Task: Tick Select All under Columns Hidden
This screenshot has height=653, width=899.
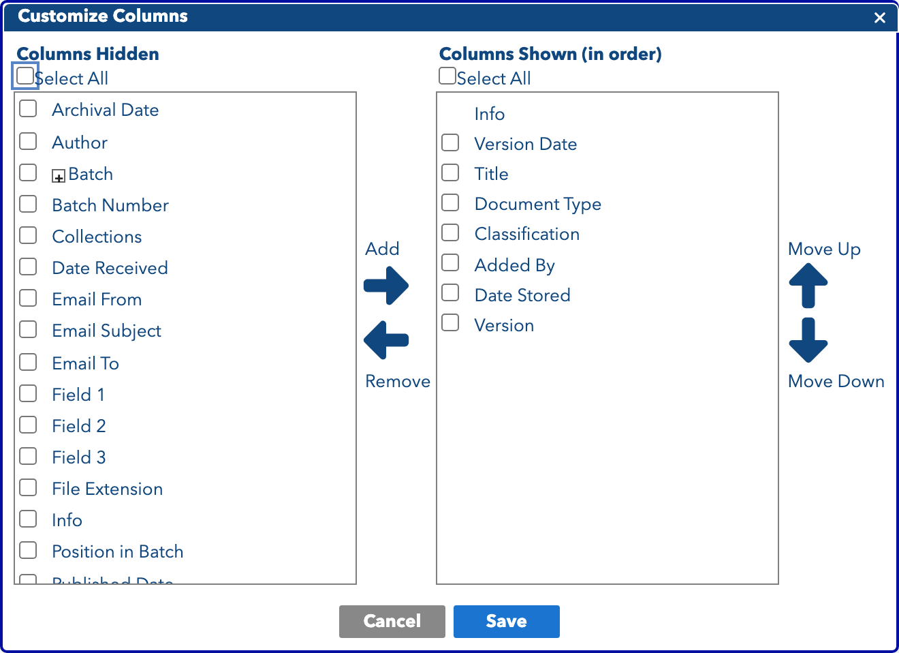Action: click(x=25, y=75)
